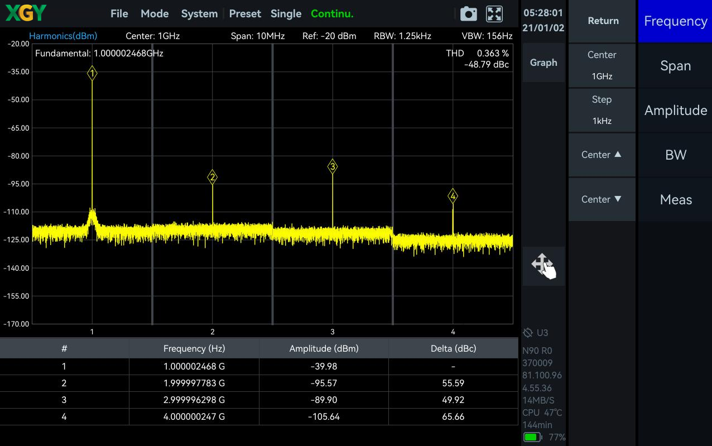This screenshot has width=712, height=446.
Task: Select table cell 1.000002468 G
Action: pos(194,367)
